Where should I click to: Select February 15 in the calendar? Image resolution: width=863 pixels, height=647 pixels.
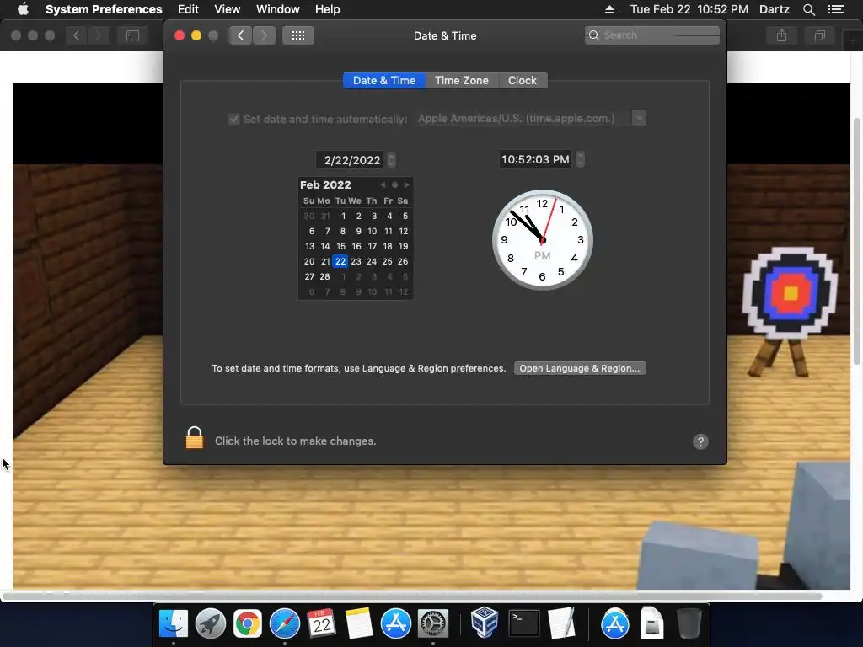coord(340,246)
